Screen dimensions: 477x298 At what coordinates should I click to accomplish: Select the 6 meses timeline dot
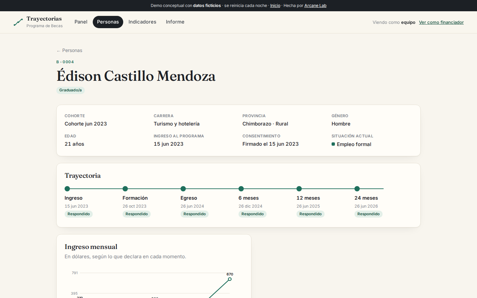click(241, 189)
